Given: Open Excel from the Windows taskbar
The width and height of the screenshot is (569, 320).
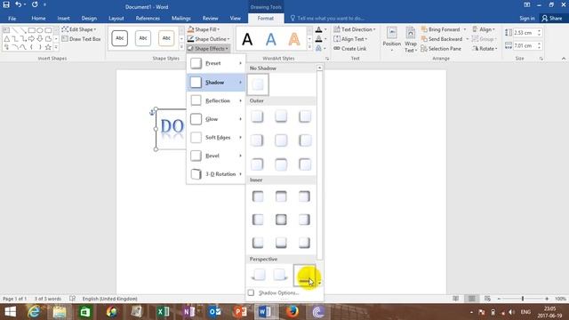Looking at the screenshot, I should [x=163, y=312].
